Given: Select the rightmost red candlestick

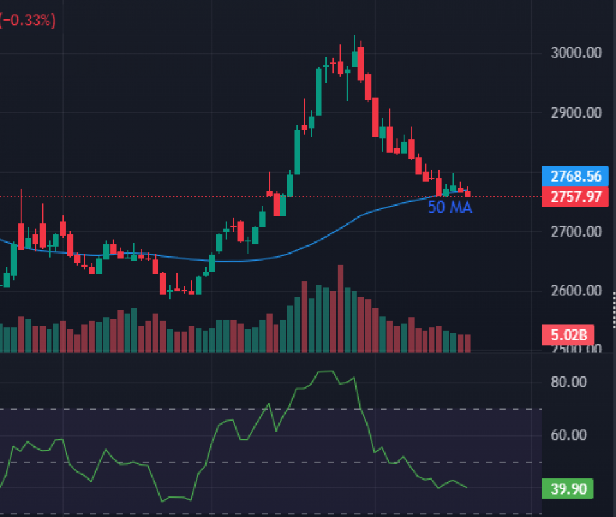Looking at the screenshot, I should pyautogui.click(x=468, y=193).
